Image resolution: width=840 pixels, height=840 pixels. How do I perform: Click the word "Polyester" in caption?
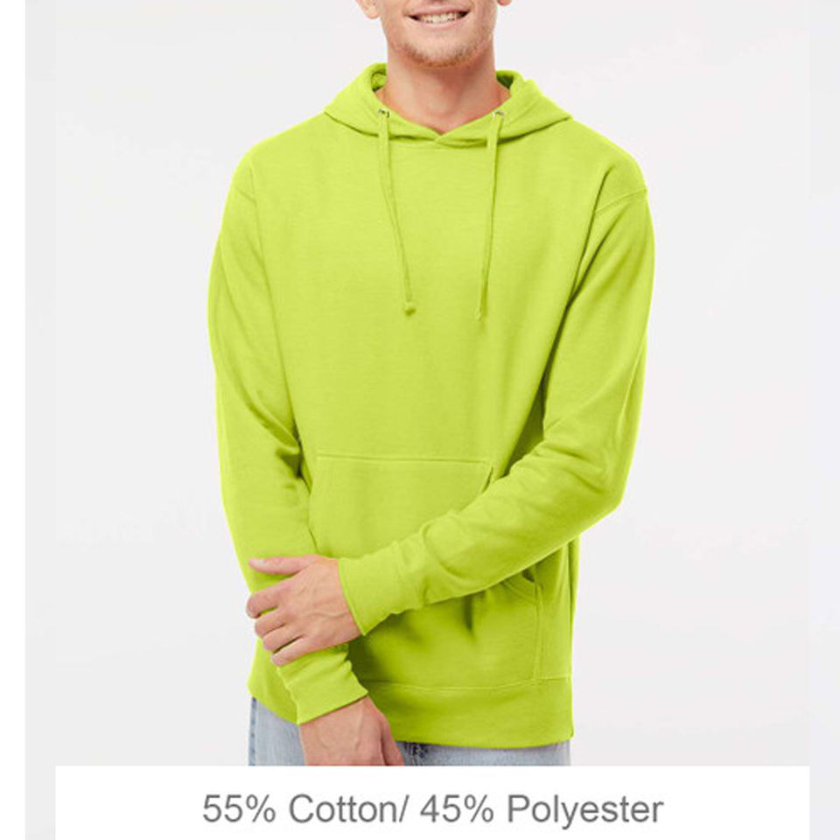tap(585, 810)
